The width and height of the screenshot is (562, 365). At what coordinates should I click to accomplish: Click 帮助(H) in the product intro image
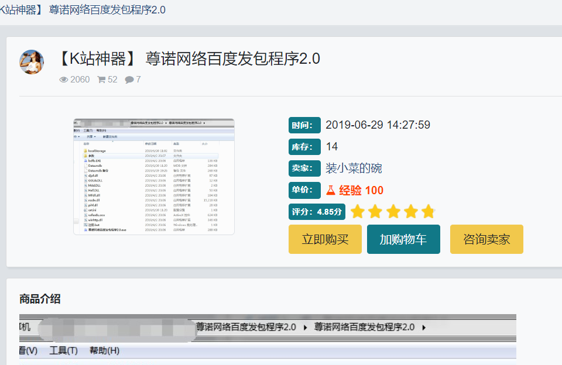click(x=104, y=350)
